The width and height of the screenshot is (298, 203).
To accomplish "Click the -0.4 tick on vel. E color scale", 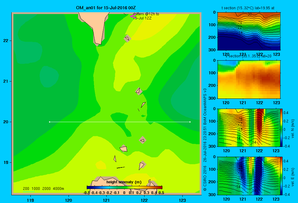I will [x=286, y=194].
